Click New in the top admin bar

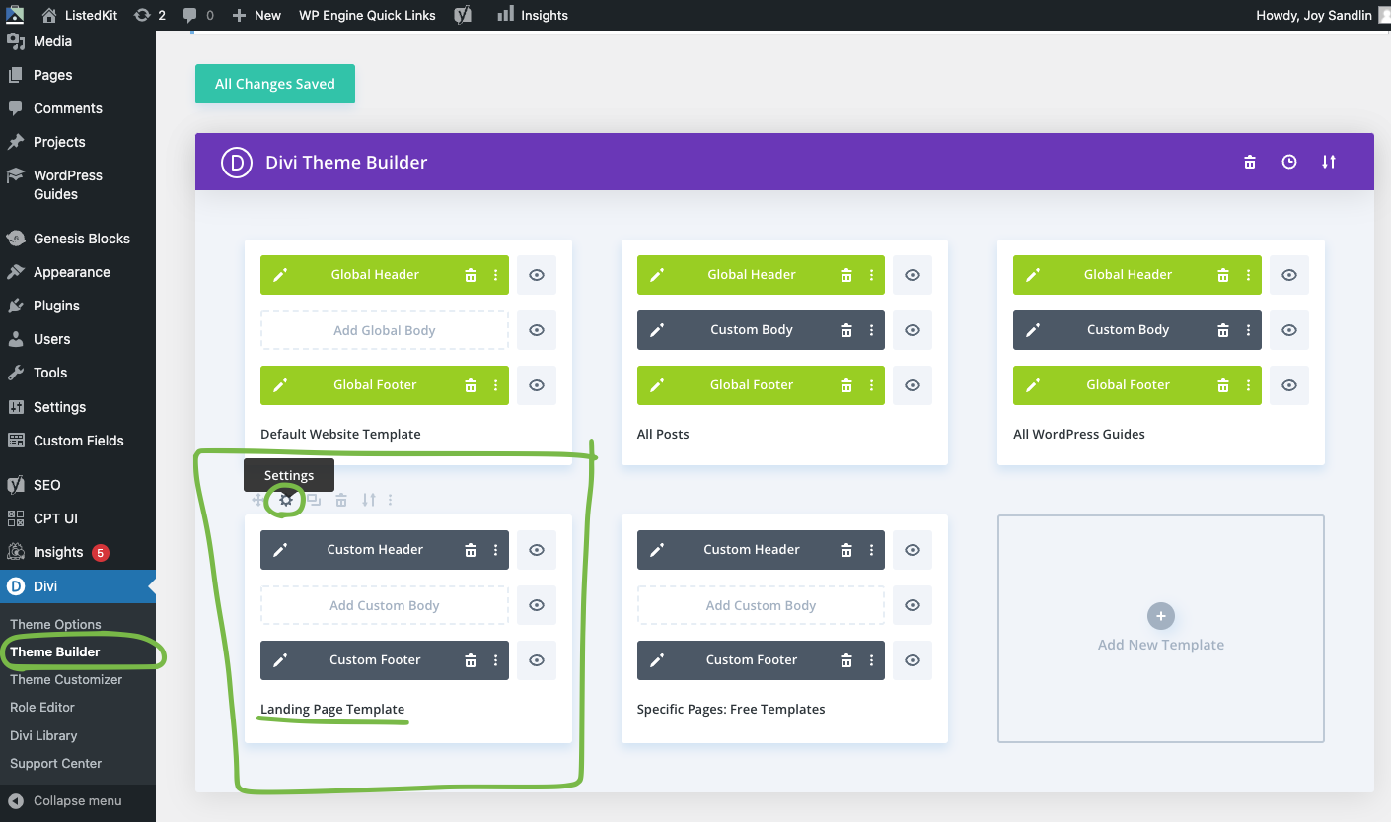(x=256, y=15)
